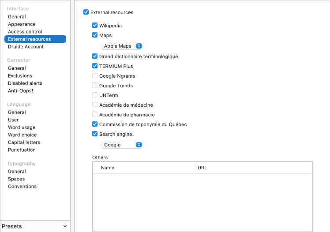330x232 pixels.
Task: Open Access control settings
Action: pyautogui.click(x=25, y=32)
